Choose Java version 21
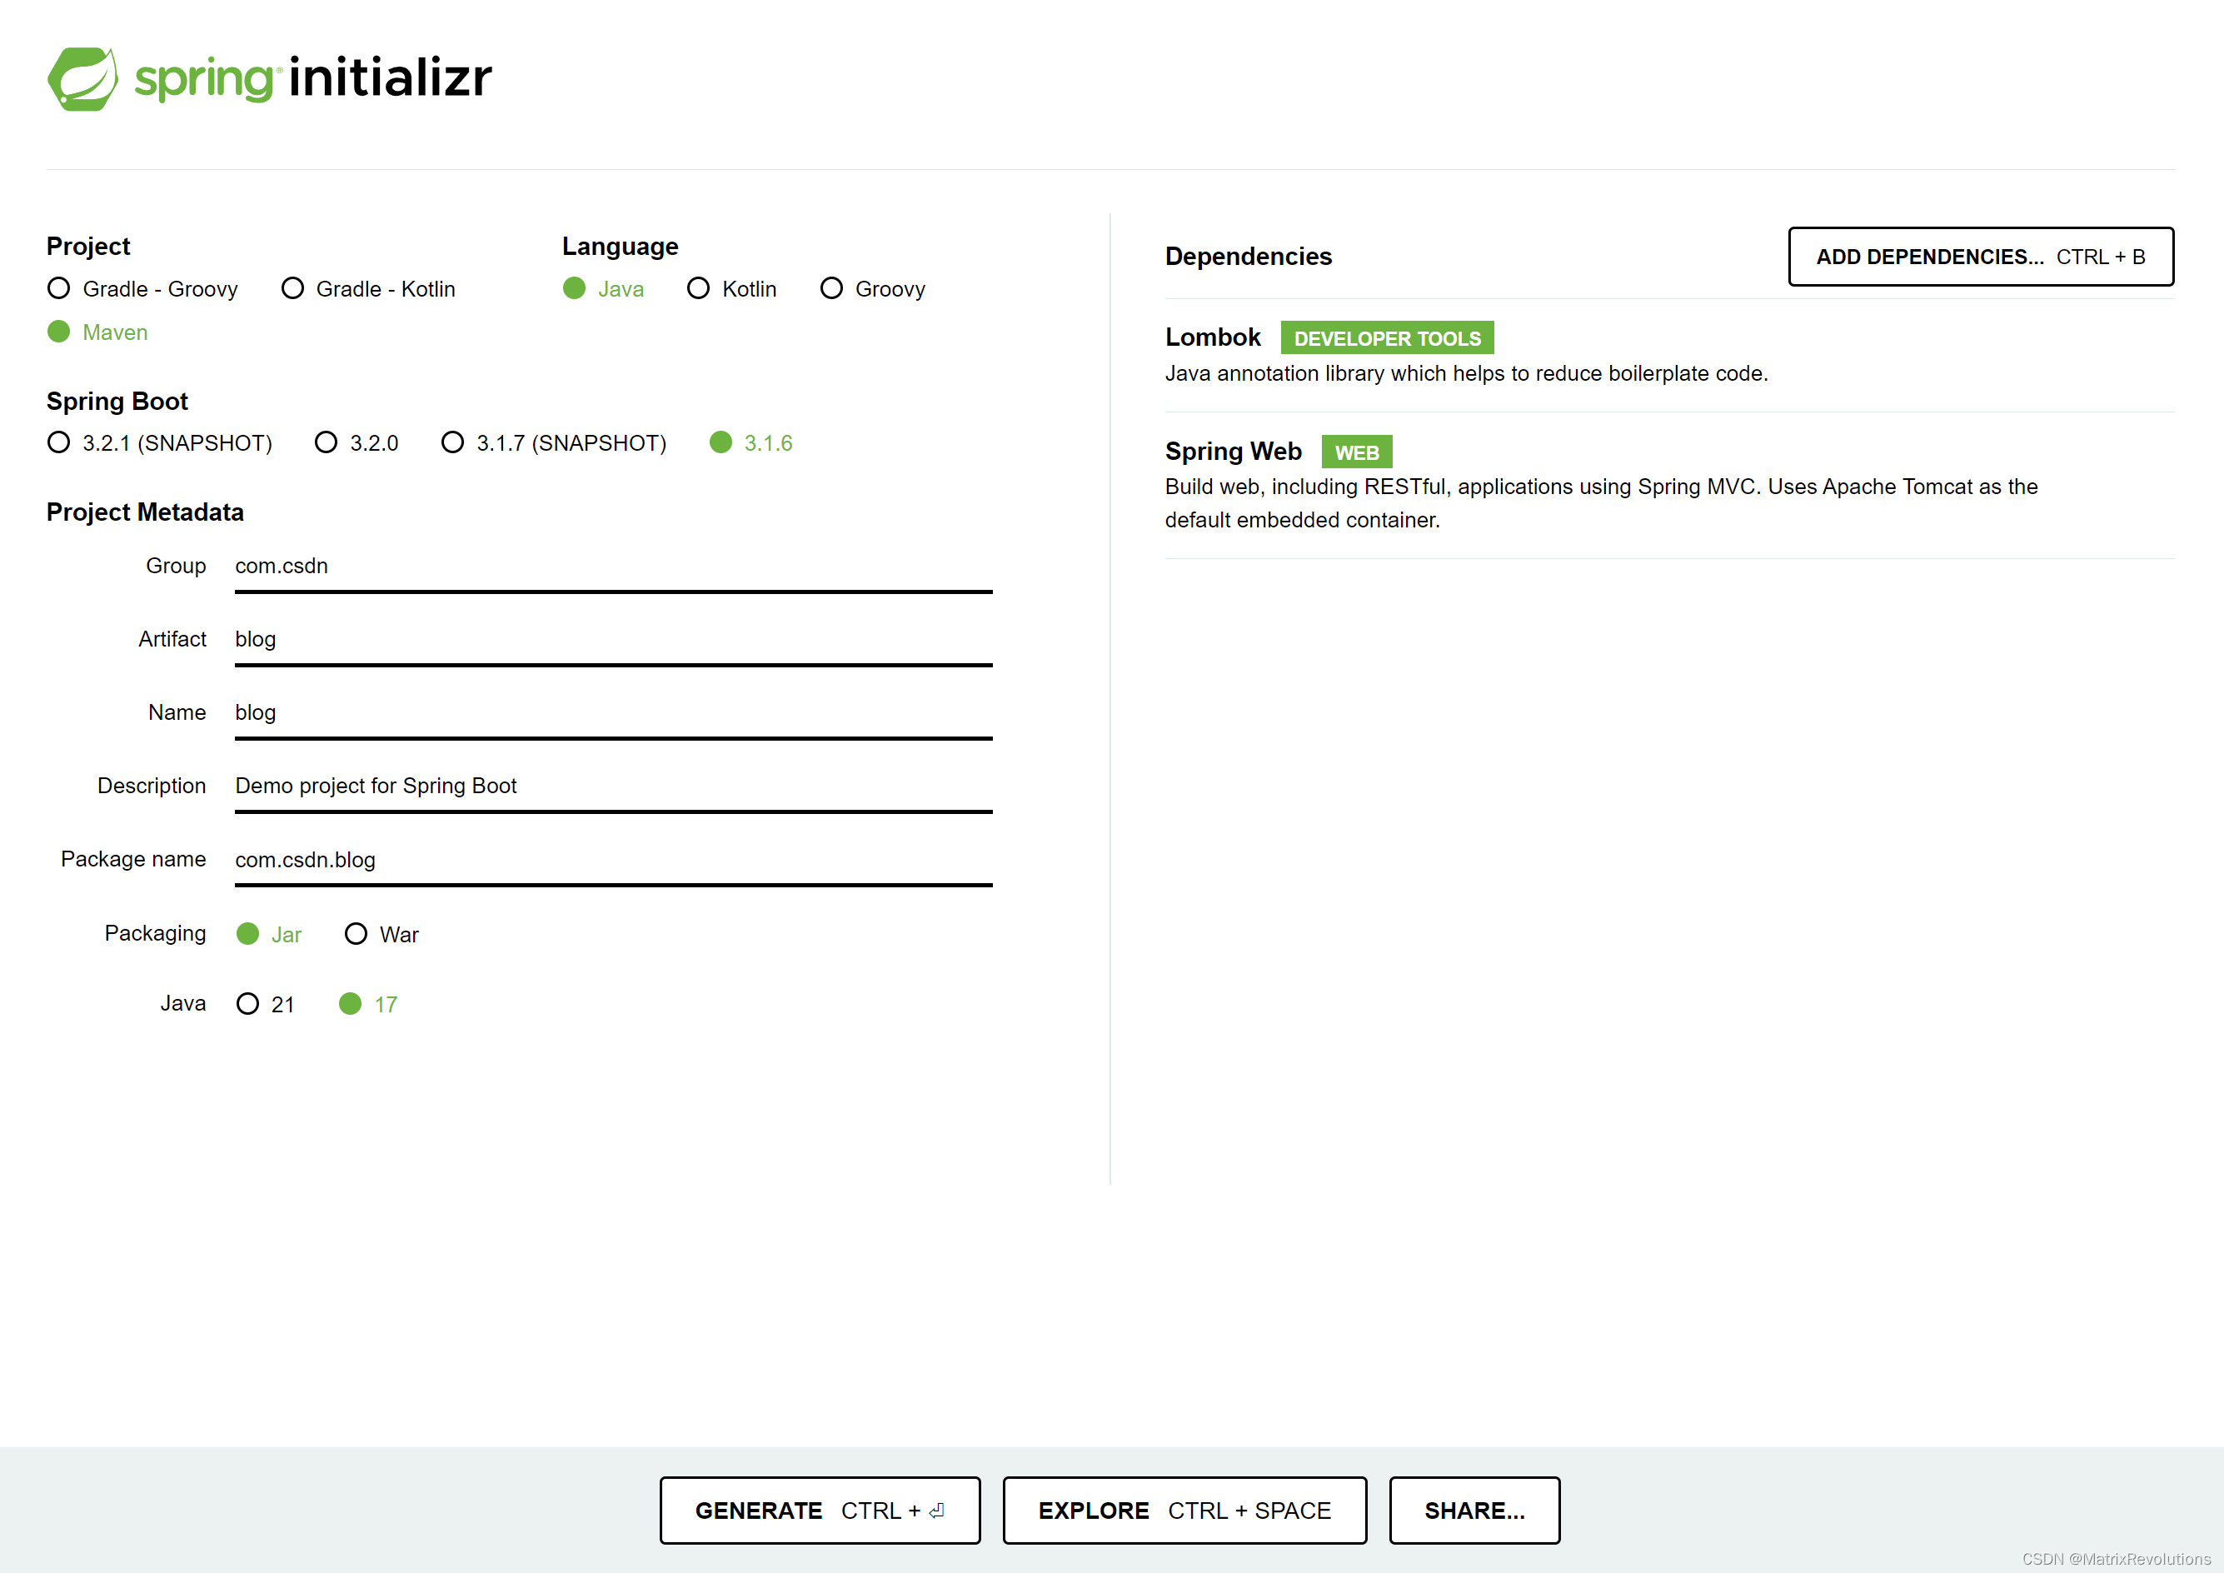The width and height of the screenshot is (2224, 1573). click(266, 1003)
